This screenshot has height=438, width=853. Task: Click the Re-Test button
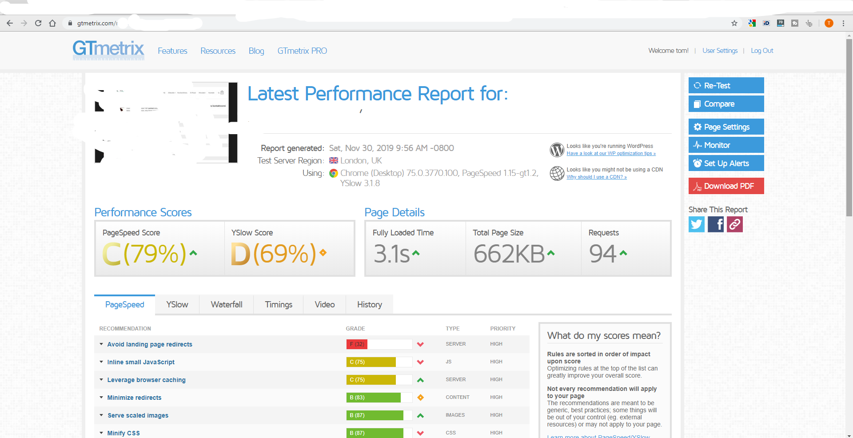726,85
